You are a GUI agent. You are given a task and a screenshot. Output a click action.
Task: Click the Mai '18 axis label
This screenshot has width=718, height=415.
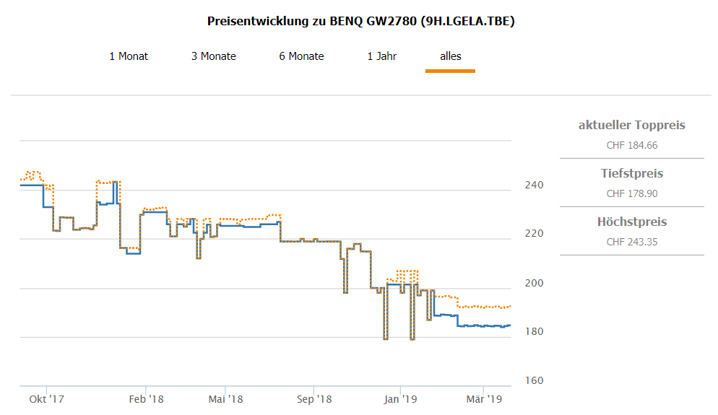(x=226, y=398)
